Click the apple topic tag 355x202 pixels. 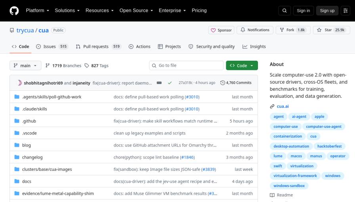pyautogui.click(x=319, y=116)
